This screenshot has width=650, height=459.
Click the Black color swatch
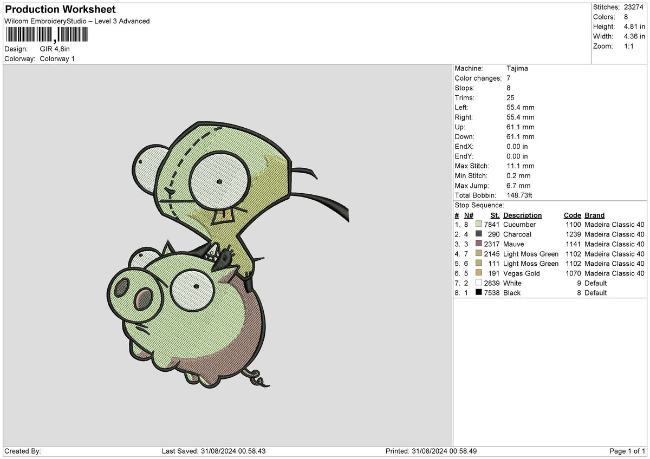479,292
